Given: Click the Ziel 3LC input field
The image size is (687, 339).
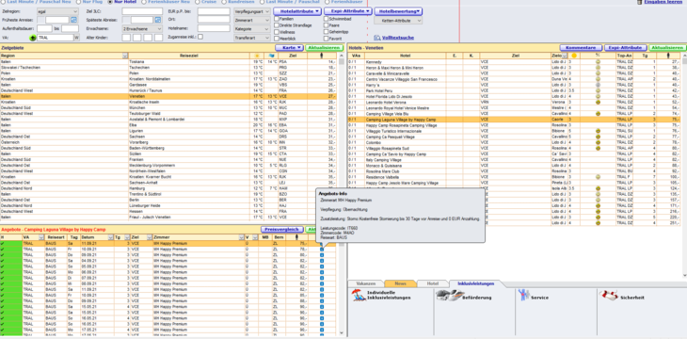Looking at the screenshot, I should pyautogui.click(x=142, y=12).
